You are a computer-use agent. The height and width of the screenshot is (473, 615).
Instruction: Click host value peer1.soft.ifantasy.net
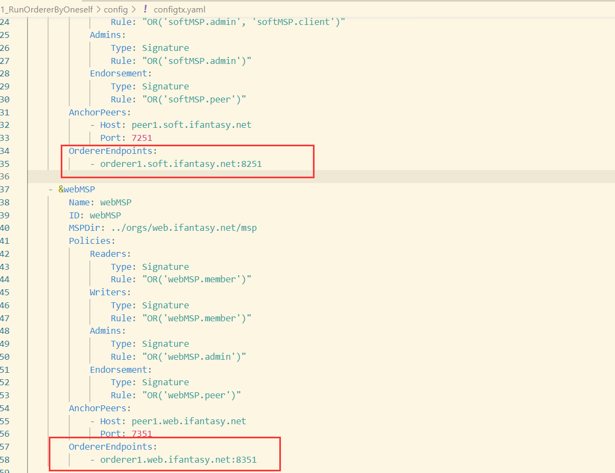191,125
